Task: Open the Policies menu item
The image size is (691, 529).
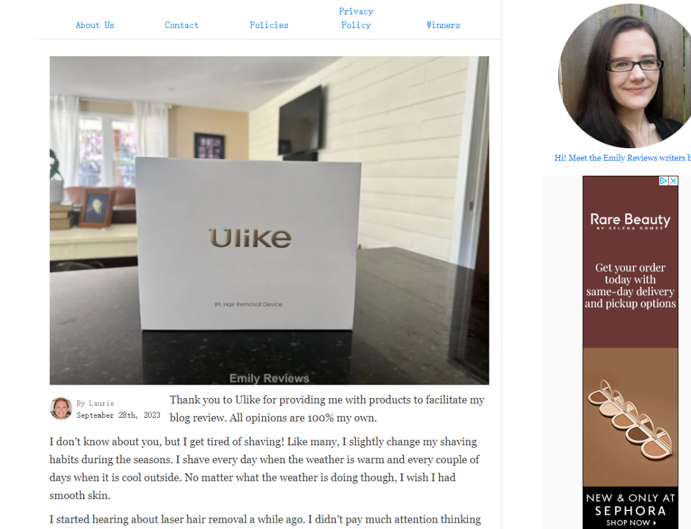Action: [269, 25]
